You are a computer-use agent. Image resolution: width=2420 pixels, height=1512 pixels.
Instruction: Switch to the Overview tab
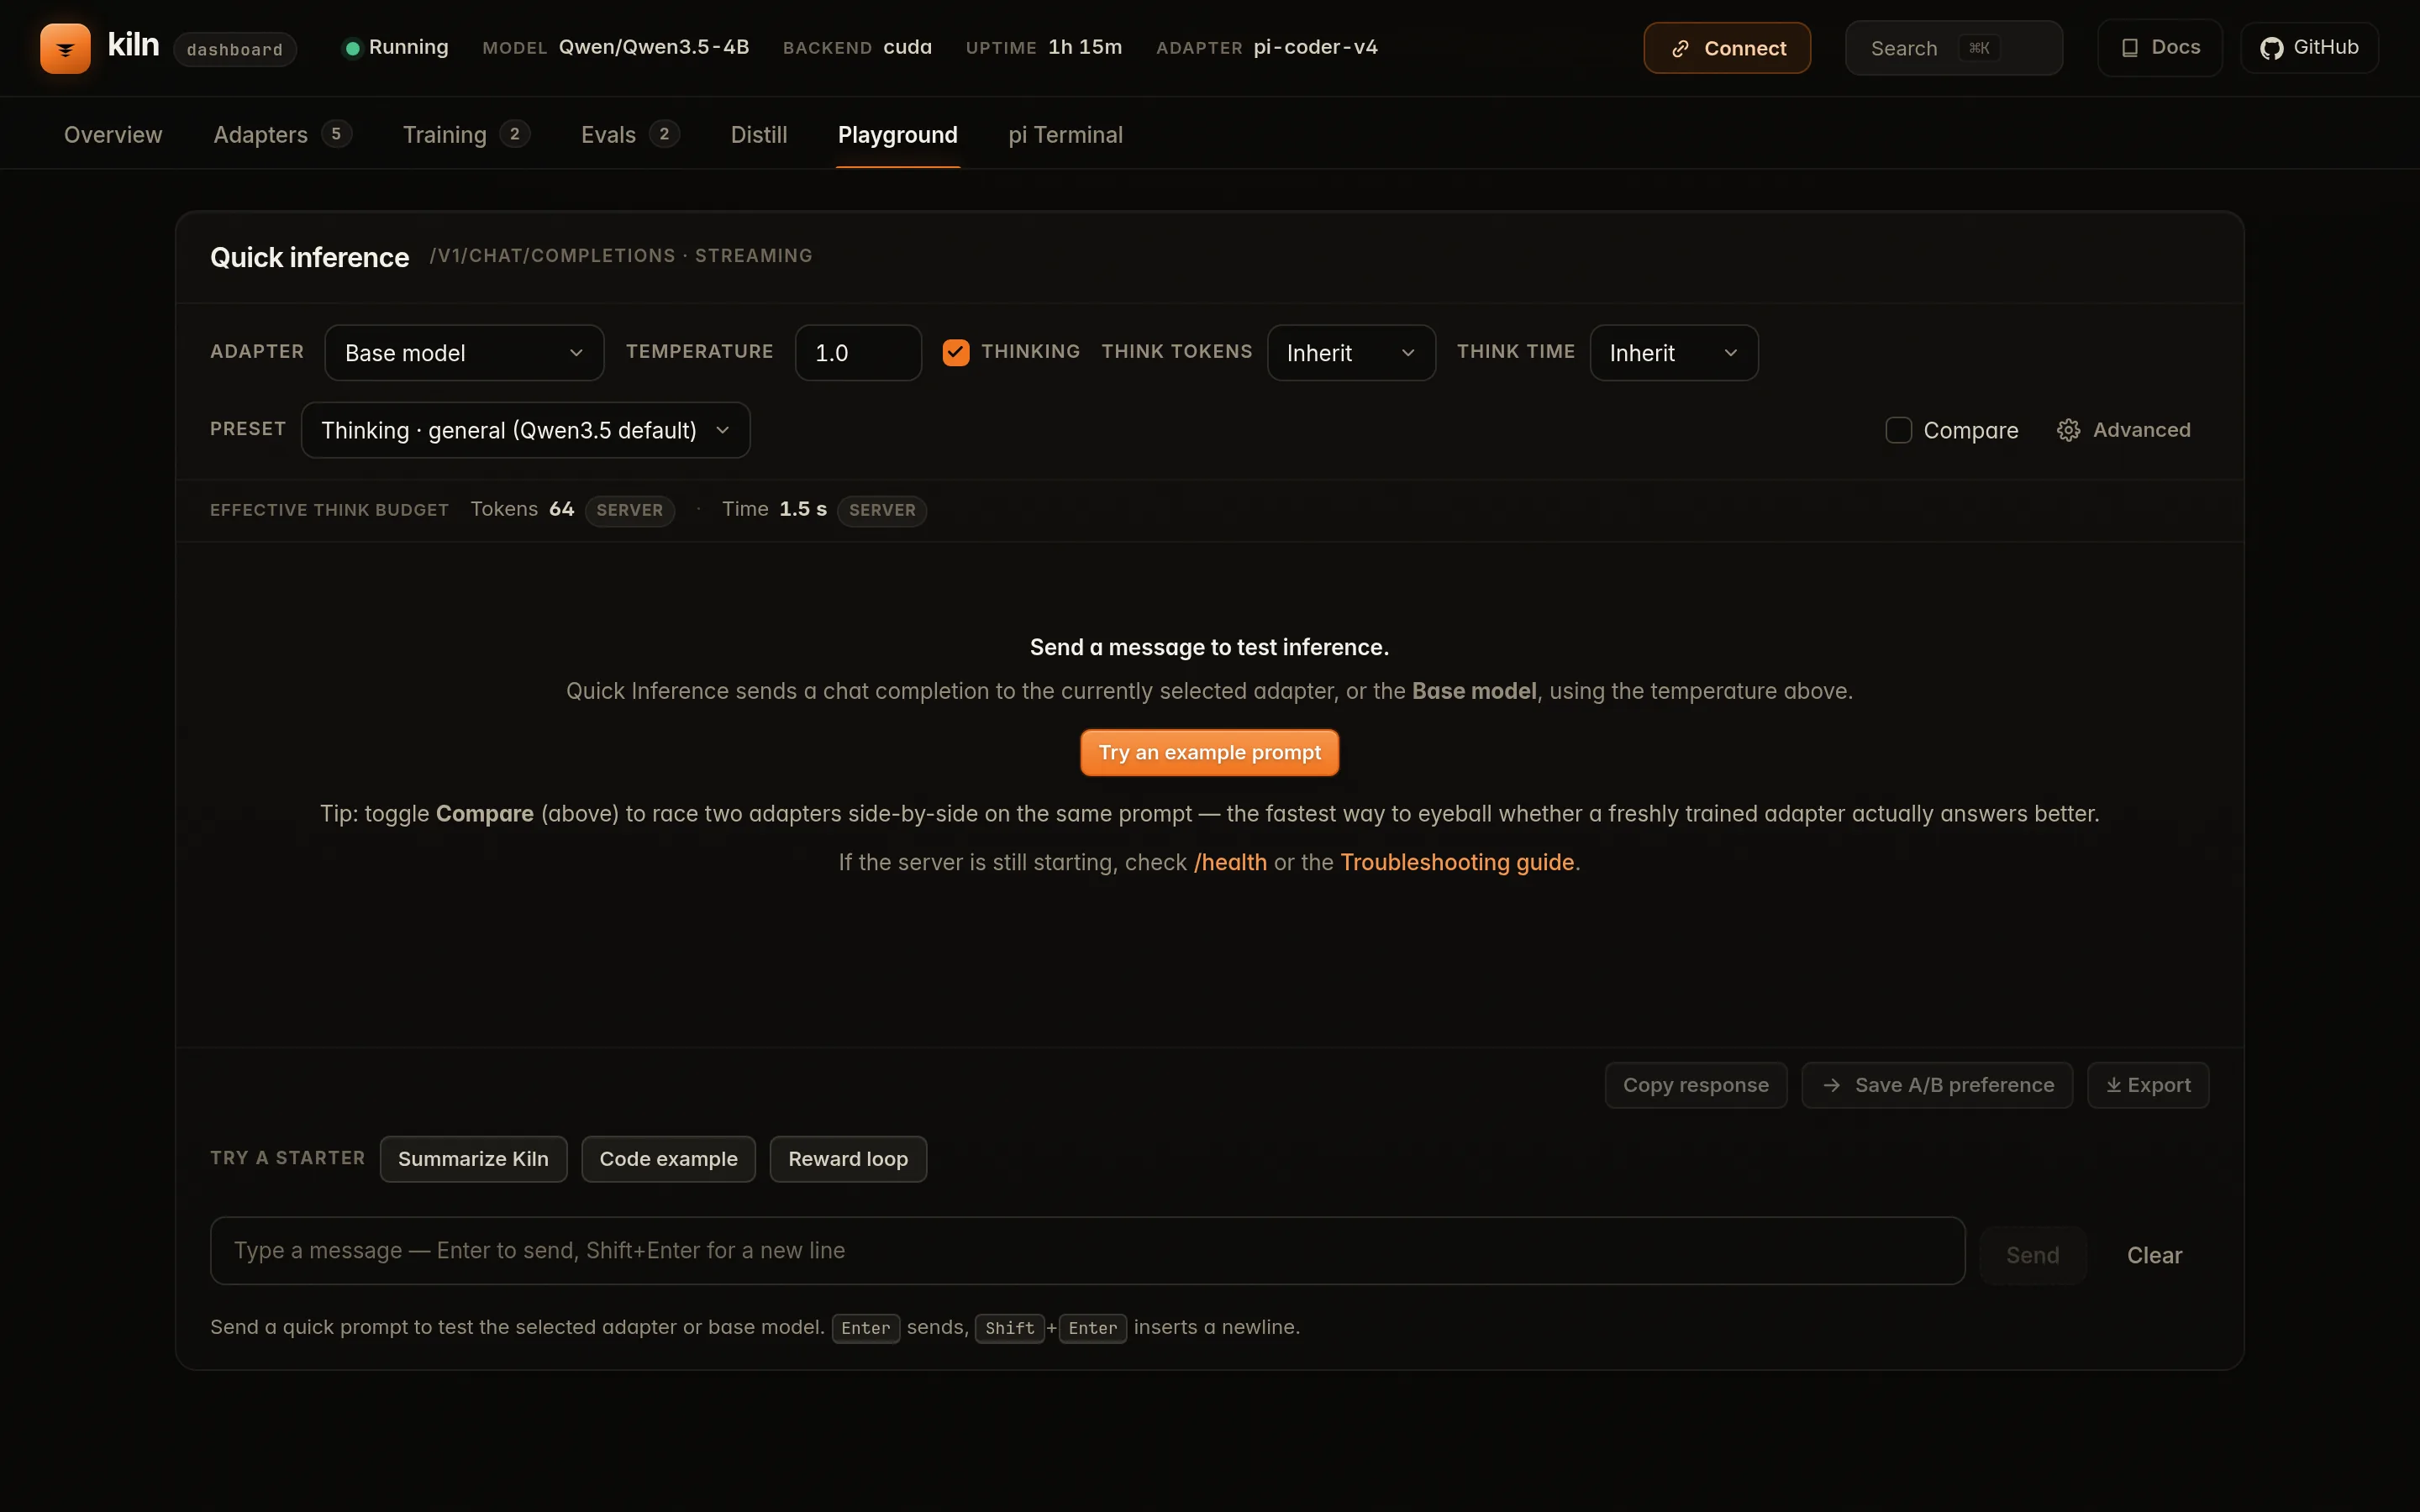pyautogui.click(x=113, y=134)
